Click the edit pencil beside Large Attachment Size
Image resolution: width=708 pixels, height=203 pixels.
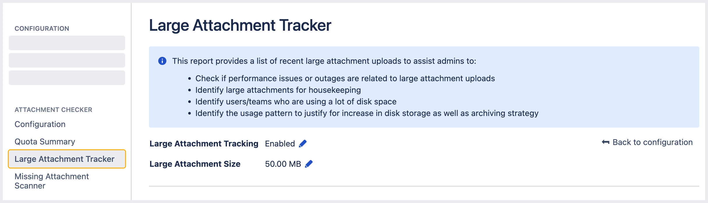pyautogui.click(x=308, y=164)
